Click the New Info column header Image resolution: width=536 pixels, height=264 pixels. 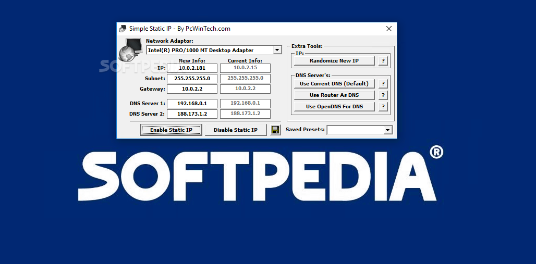click(x=192, y=61)
